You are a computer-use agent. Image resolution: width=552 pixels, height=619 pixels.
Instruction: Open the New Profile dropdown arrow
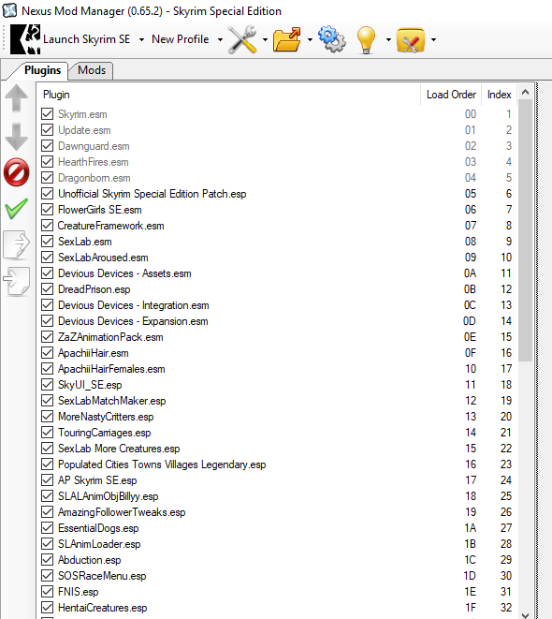pos(221,39)
